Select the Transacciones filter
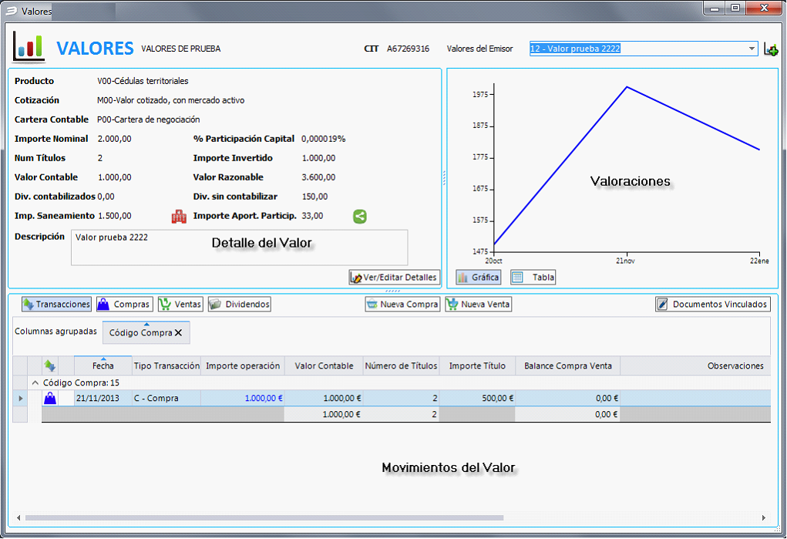The height and width of the screenshot is (539, 787). pos(56,305)
